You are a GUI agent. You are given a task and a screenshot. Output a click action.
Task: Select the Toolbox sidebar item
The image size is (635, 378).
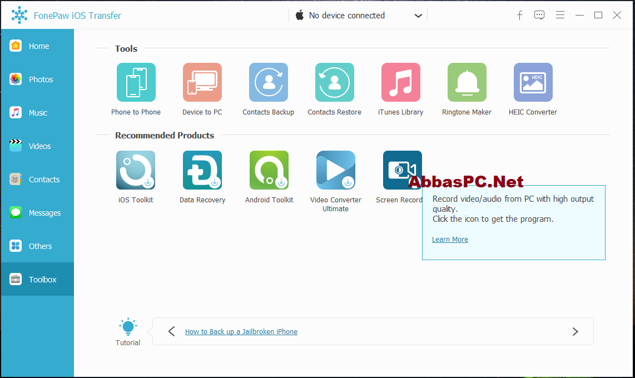(37, 279)
